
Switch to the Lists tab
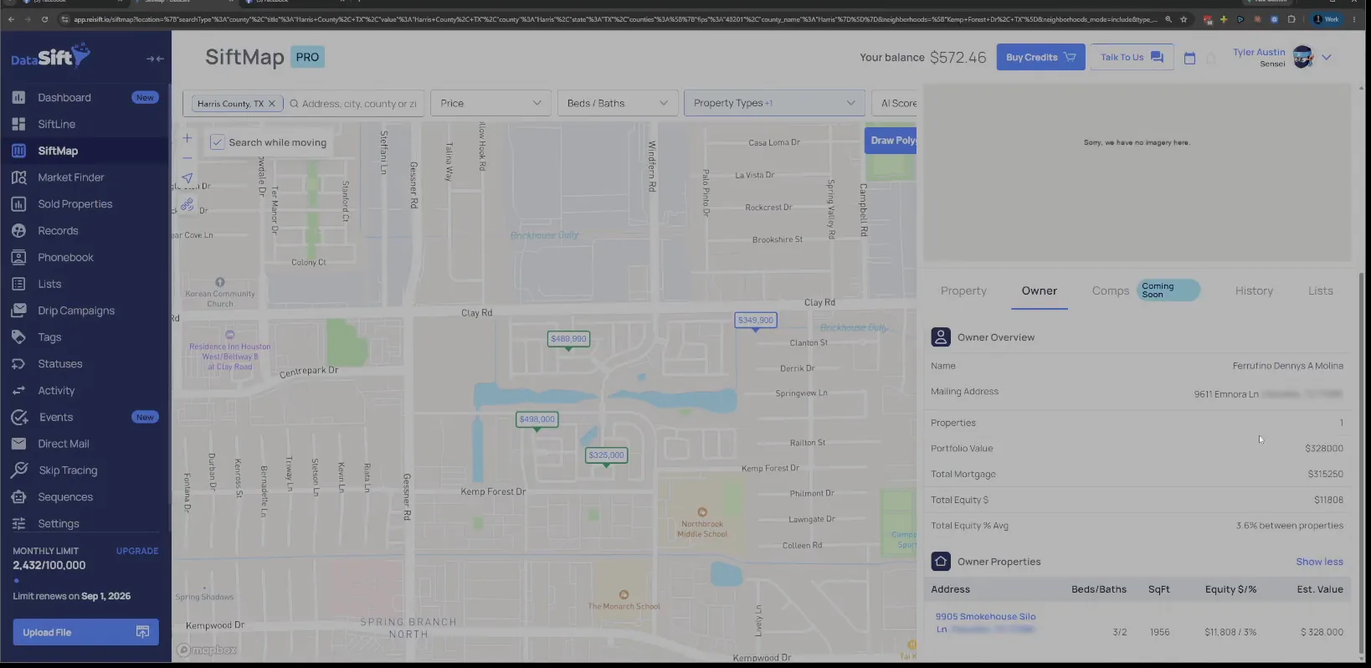(x=1320, y=291)
